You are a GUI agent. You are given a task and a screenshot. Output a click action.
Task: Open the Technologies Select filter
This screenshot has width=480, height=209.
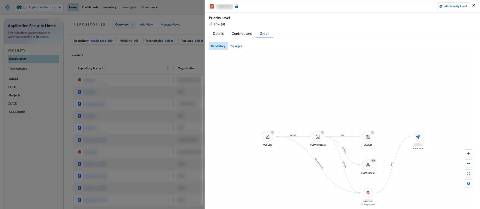tap(159, 41)
